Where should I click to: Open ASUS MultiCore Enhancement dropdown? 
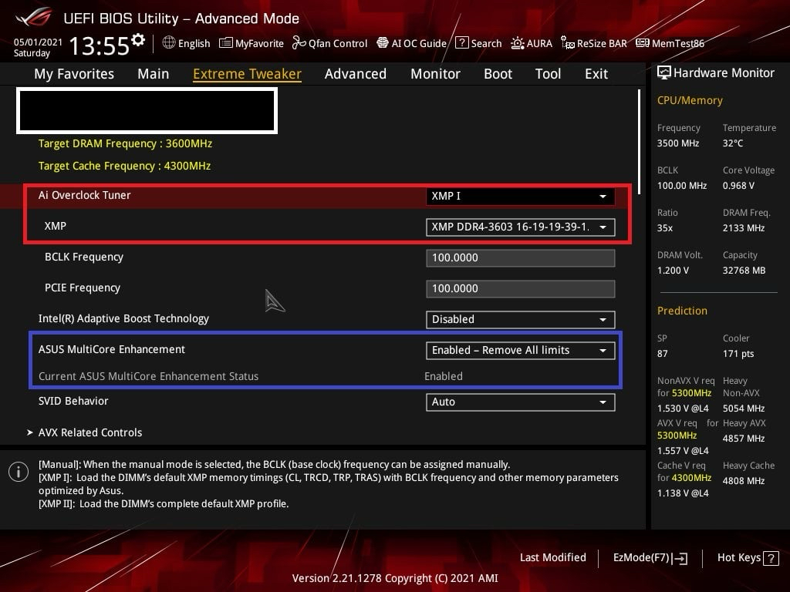pyautogui.click(x=521, y=351)
